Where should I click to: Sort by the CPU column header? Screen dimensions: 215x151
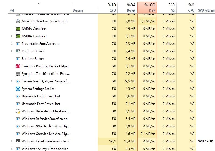[x=108, y=8]
